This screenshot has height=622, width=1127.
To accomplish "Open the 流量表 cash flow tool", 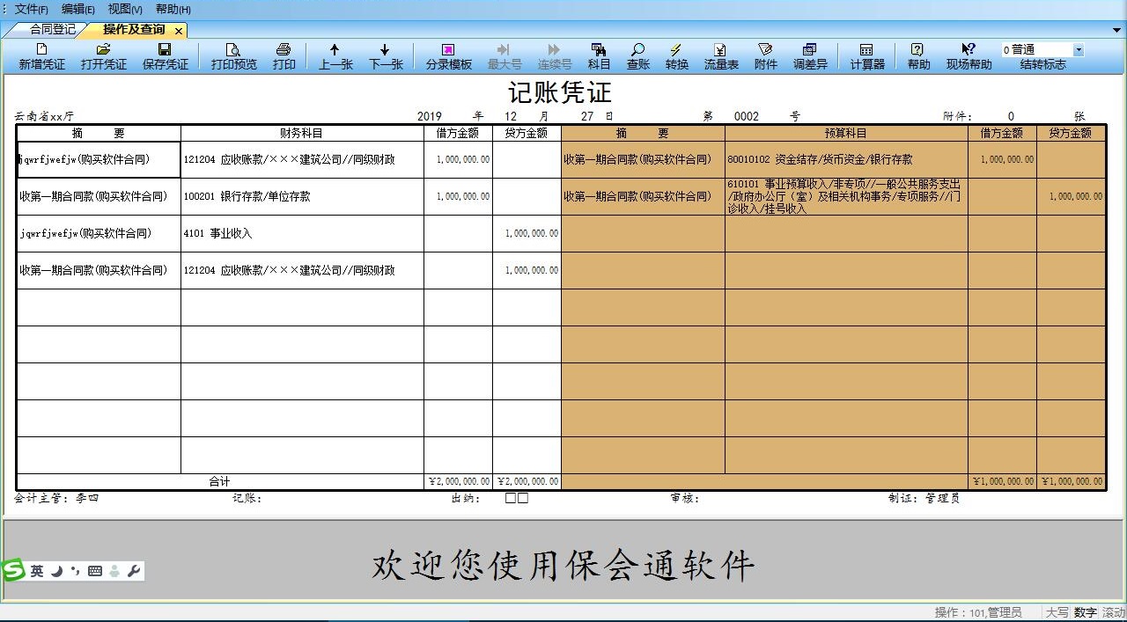I will click(x=720, y=55).
